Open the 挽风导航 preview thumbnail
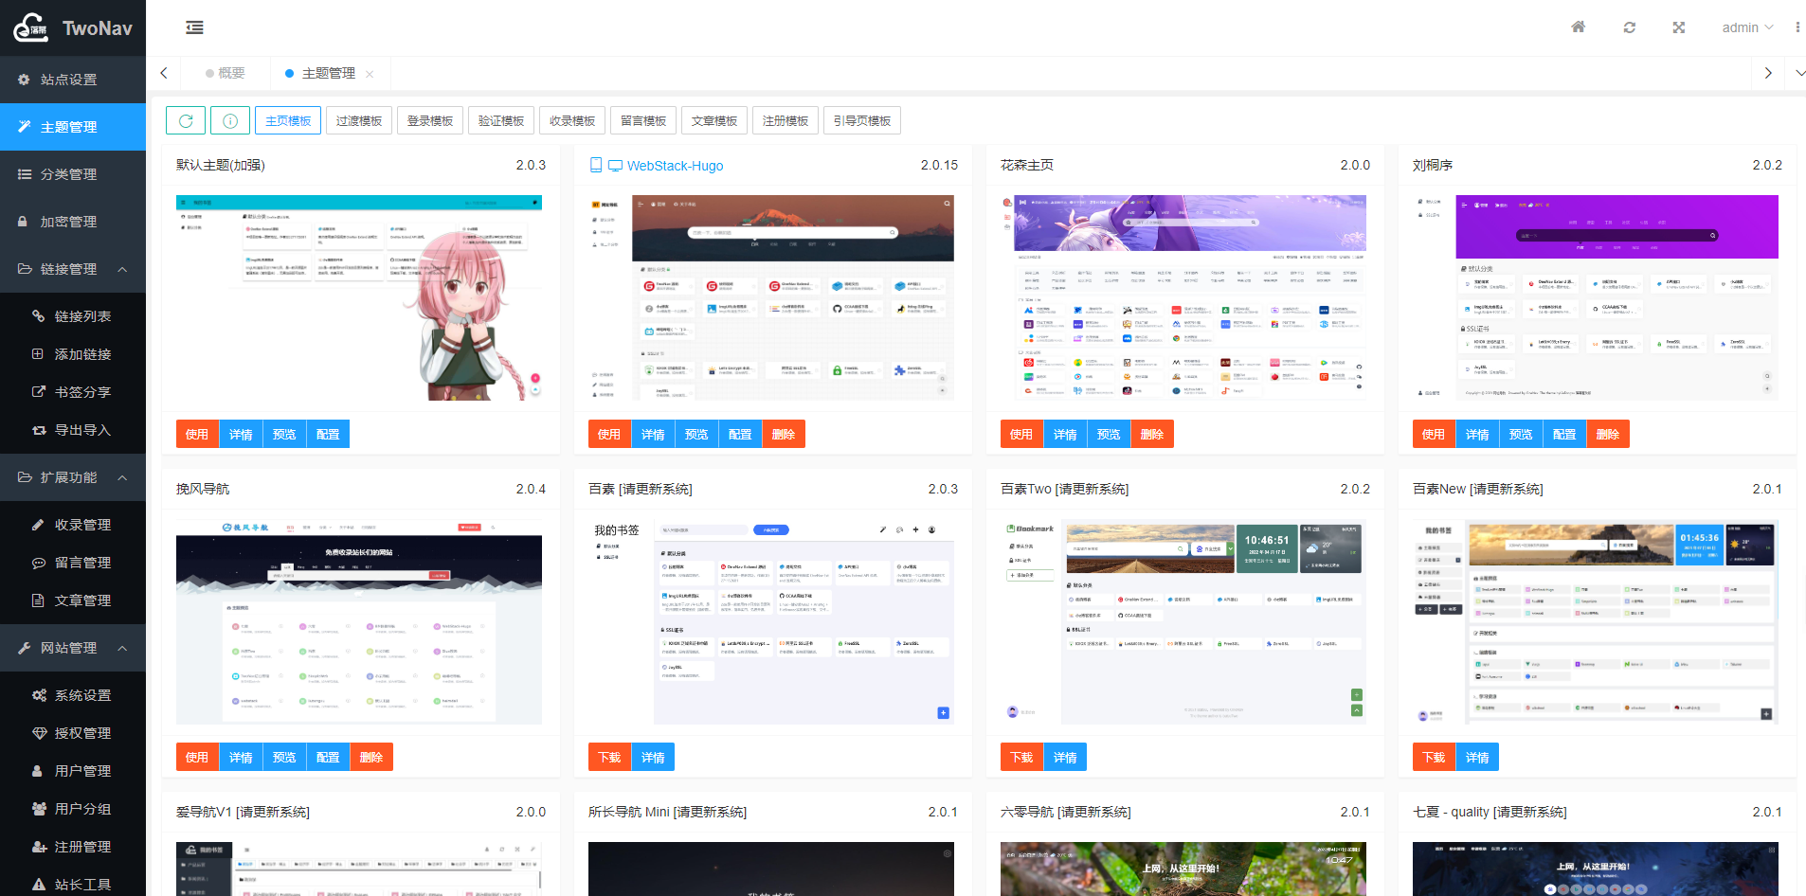The width and height of the screenshot is (1806, 896). click(359, 621)
